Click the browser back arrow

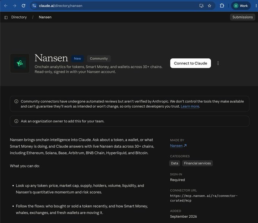[x=6, y=6]
